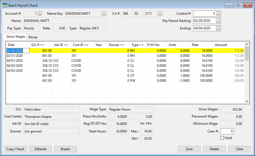Click COVID cost ID in 04/01/2020 row

click(x=82, y=61)
